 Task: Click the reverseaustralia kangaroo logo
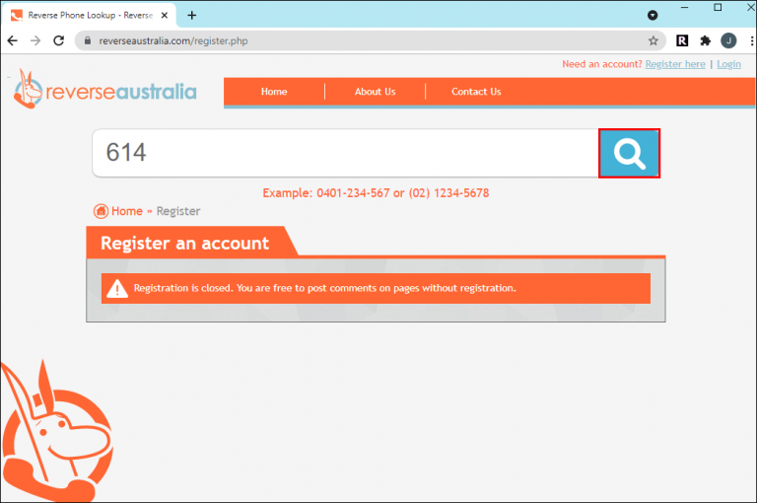(x=105, y=90)
